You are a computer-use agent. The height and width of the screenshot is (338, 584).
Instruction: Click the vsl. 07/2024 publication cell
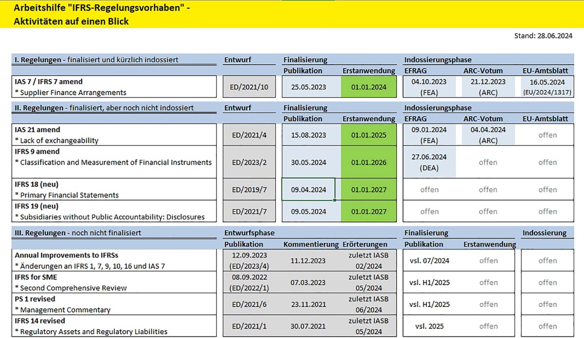[x=429, y=260]
